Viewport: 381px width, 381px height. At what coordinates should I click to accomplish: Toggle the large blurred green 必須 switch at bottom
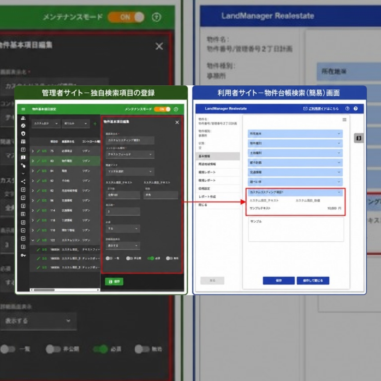coord(101,349)
